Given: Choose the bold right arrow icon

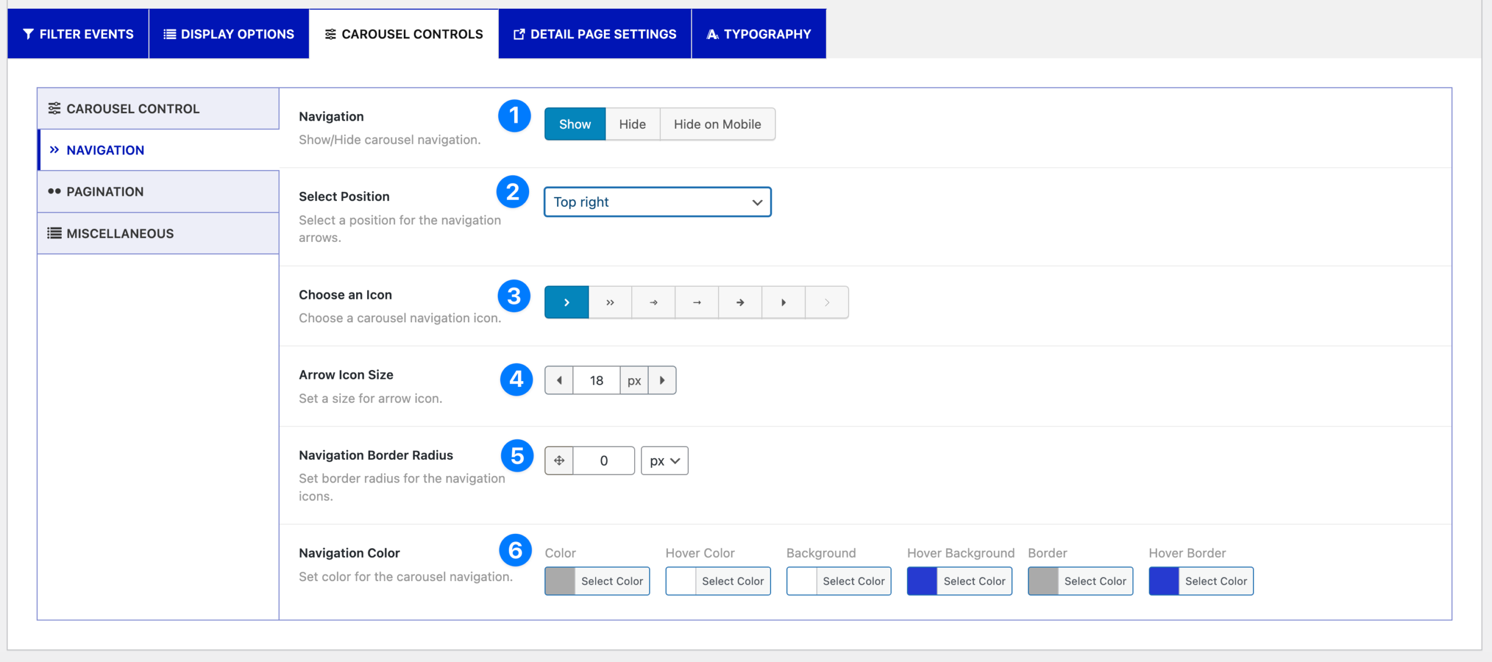Looking at the screenshot, I should [x=740, y=302].
